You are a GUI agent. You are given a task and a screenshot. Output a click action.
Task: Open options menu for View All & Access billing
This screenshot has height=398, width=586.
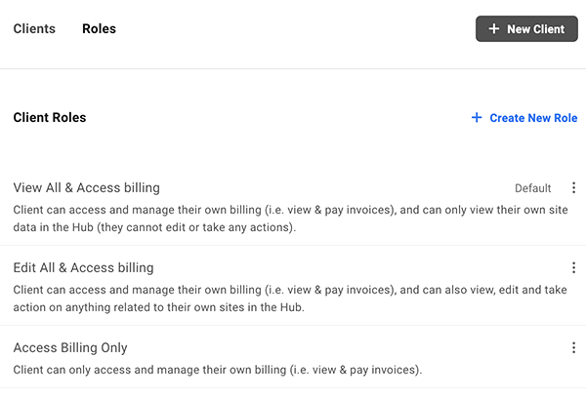[573, 188]
